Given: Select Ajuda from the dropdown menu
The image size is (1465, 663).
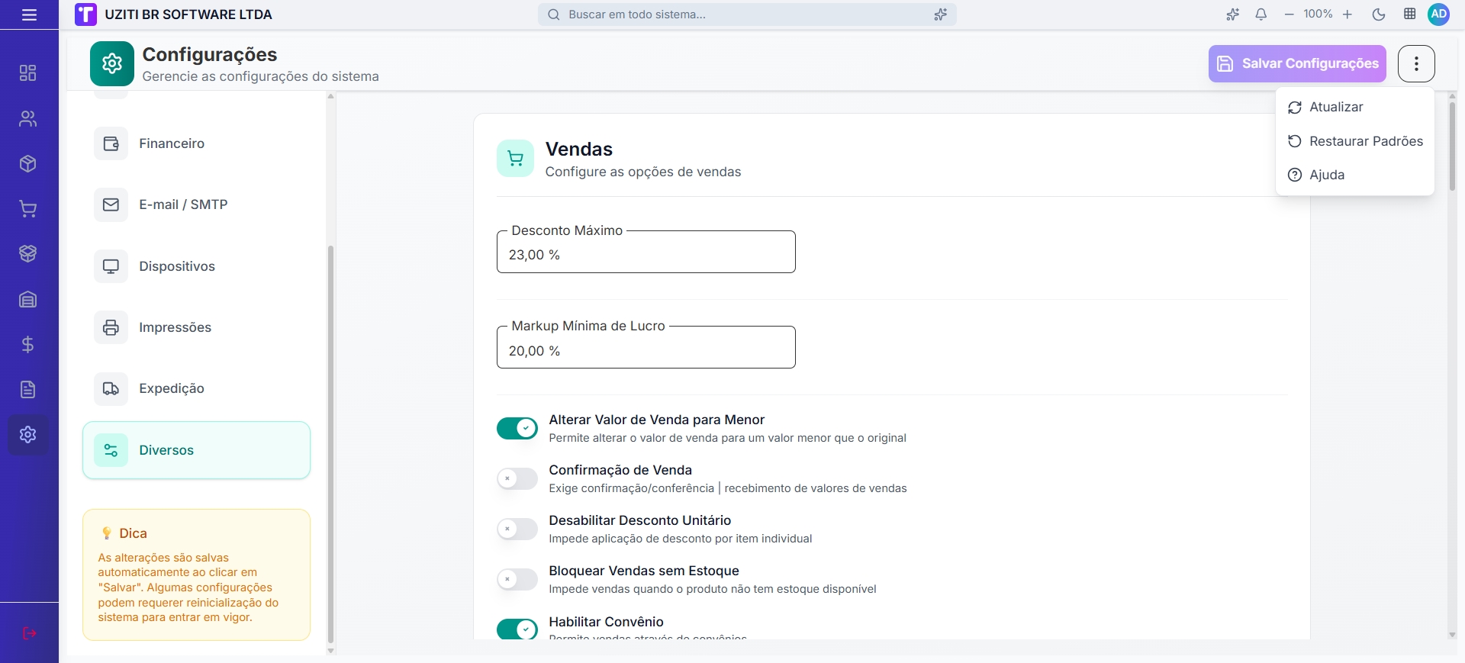Looking at the screenshot, I should (x=1354, y=175).
